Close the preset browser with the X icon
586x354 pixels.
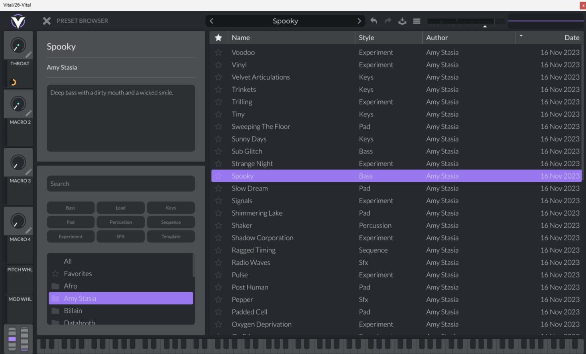tap(47, 21)
